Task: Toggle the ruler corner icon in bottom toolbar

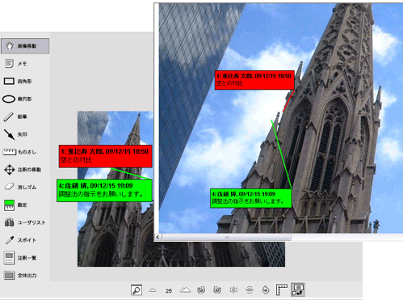Action: click(x=282, y=290)
